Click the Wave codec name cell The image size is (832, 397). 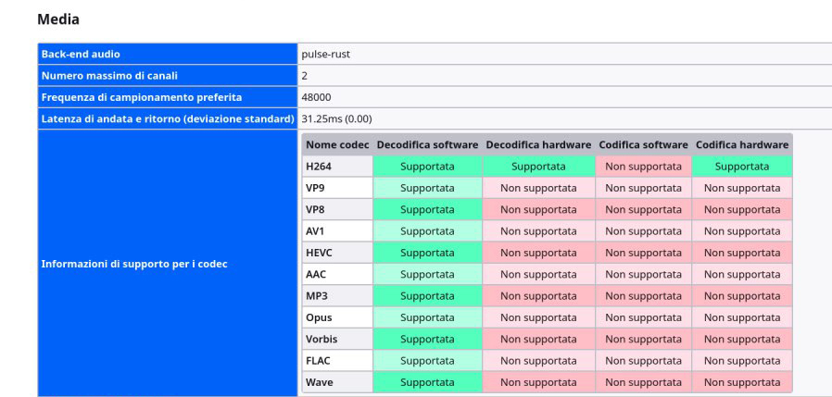320,382
